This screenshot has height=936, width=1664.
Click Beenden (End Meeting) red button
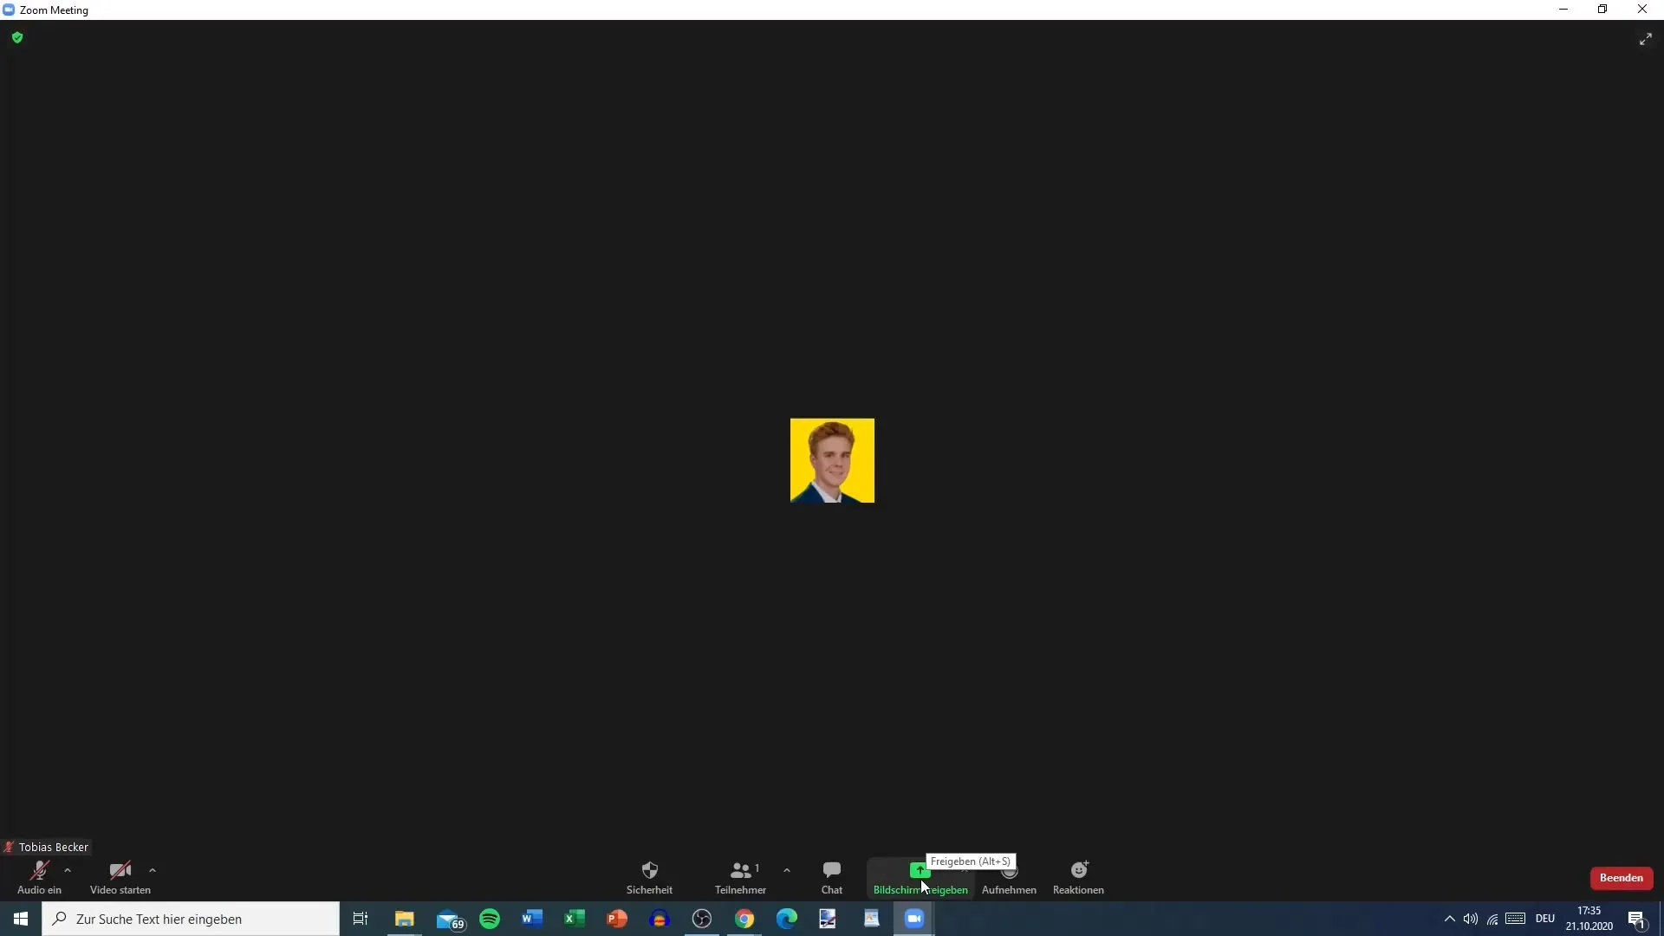1621,878
